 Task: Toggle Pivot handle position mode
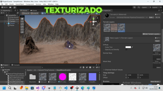coord(25,13)
